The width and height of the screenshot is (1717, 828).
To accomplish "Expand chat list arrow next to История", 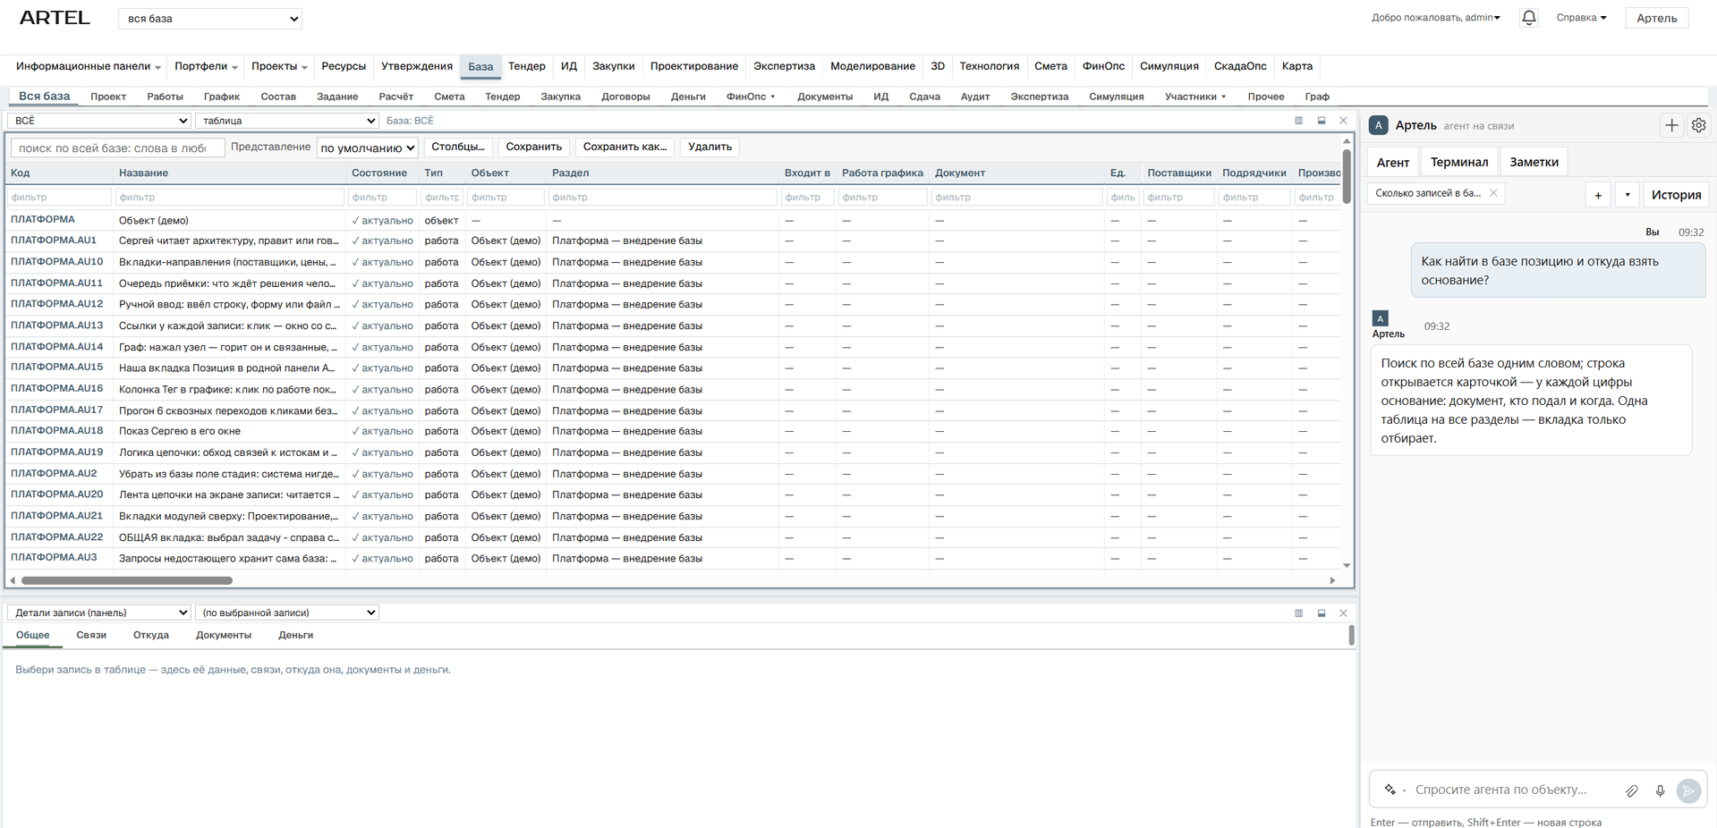I will [1628, 195].
